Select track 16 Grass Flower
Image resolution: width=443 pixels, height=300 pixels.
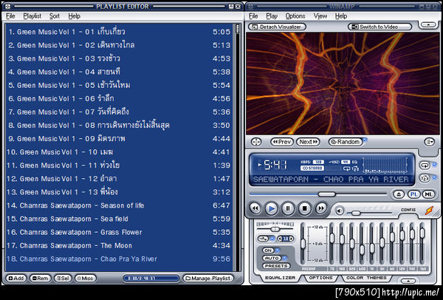point(119,232)
